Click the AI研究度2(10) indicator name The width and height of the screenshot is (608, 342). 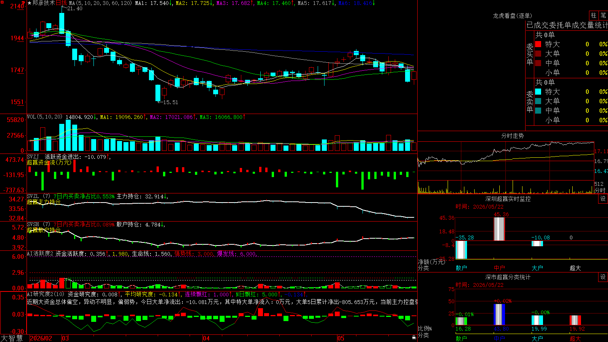tap(46, 294)
